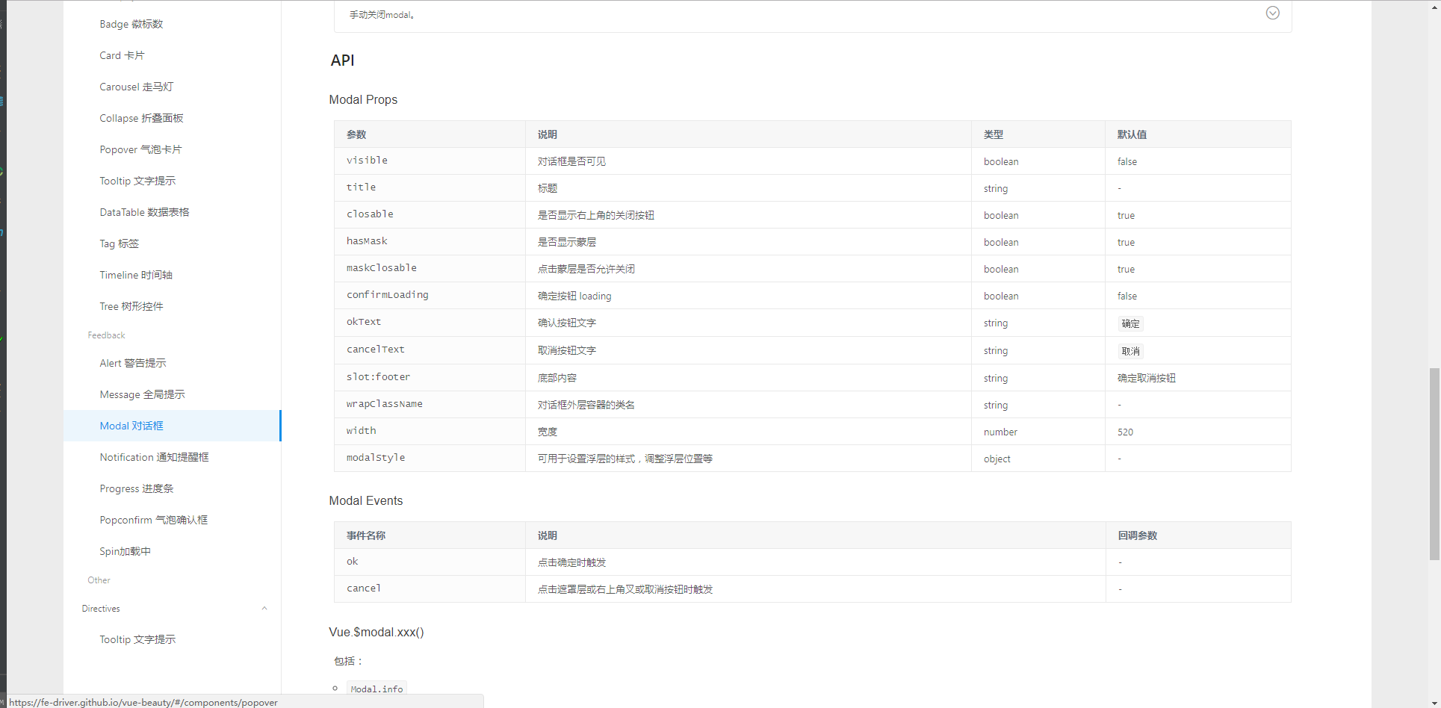Viewport: 1441px width, 708px height.
Task: Go to Collapse 折叠面板 component
Action: tap(141, 118)
